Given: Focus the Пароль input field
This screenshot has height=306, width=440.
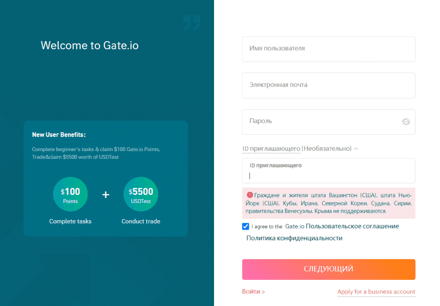Looking at the screenshot, I should pos(329,122).
